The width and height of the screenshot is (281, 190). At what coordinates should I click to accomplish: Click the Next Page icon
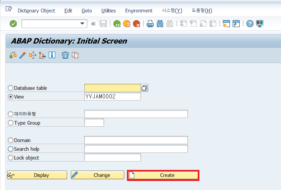tap(203, 23)
